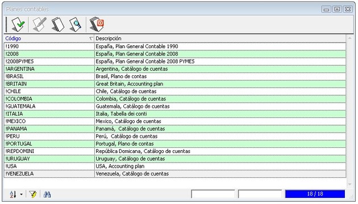Click the Descripción column header

(x=220, y=39)
